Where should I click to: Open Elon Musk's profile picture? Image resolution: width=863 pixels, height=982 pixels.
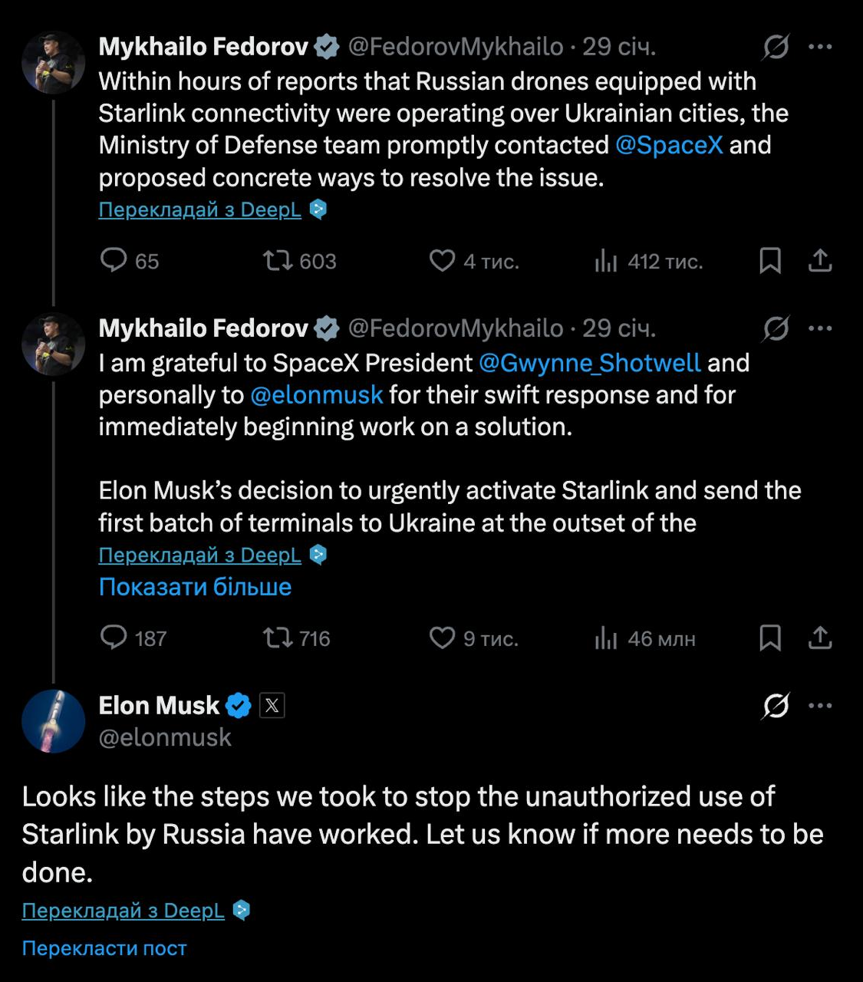[53, 721]
